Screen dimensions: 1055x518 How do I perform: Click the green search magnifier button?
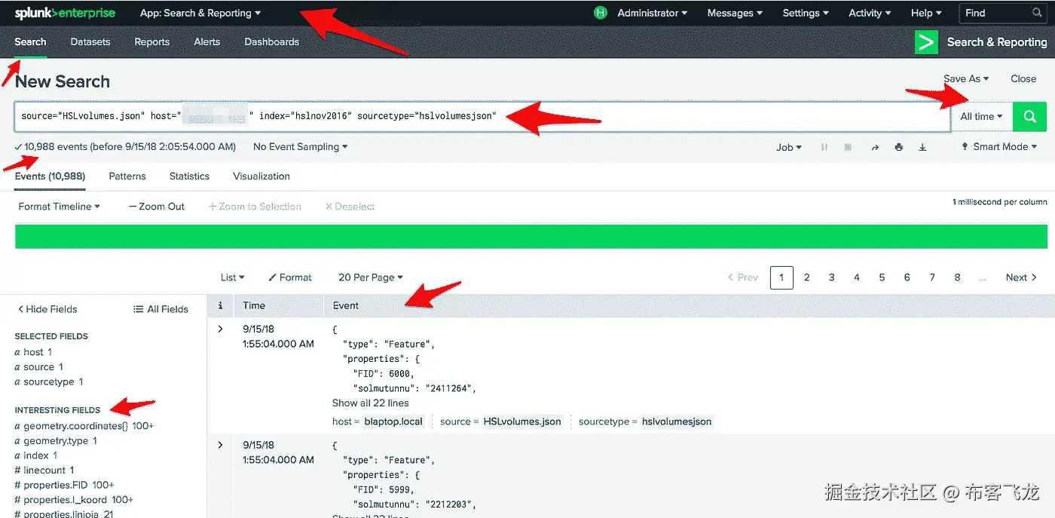[x=1030, y=117]
